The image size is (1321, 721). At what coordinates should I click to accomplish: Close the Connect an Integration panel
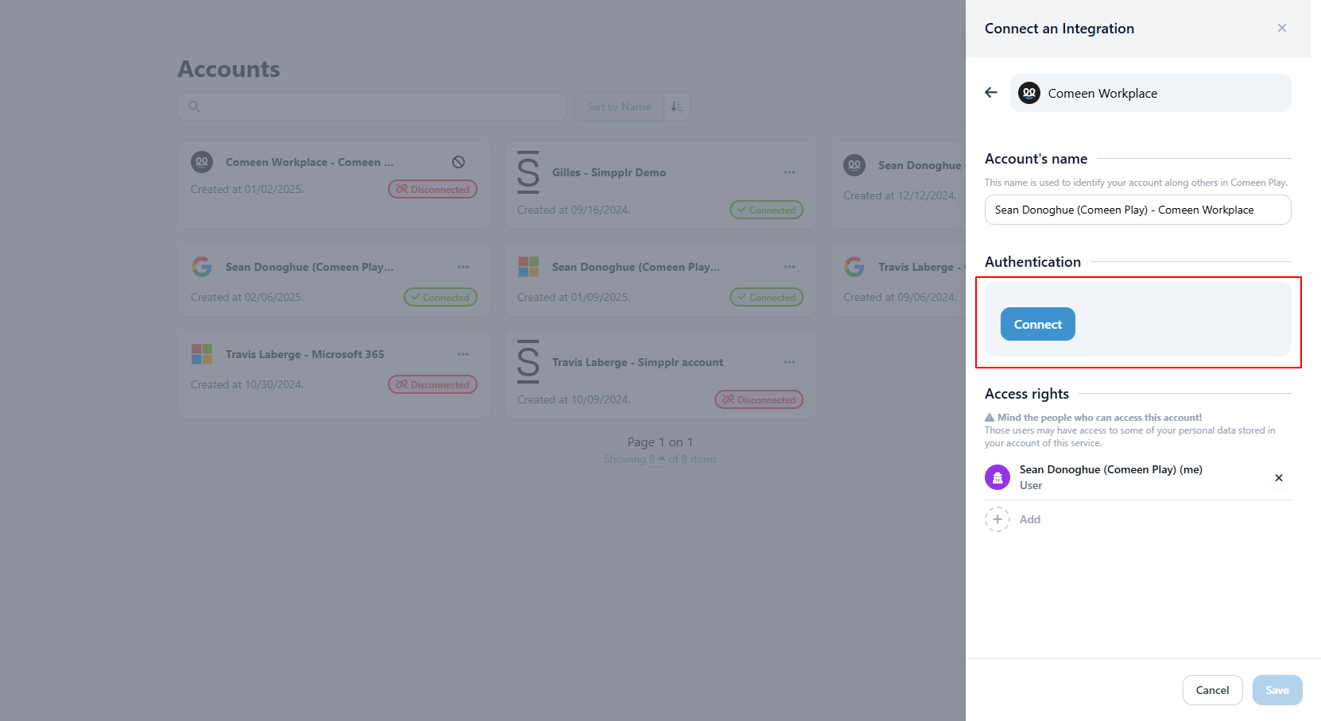pos(1281,28)
